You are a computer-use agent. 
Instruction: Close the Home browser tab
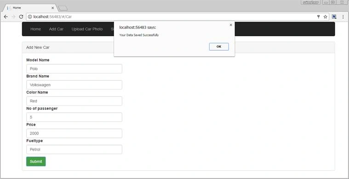pos(52,8)
